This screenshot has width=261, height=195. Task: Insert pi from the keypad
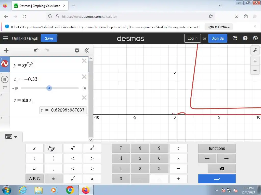coord(92,178)
